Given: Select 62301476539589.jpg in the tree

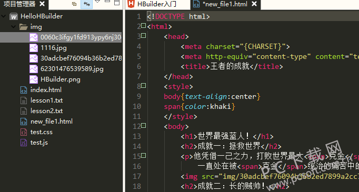Looking at the screenshot, I should pos(72,69).
